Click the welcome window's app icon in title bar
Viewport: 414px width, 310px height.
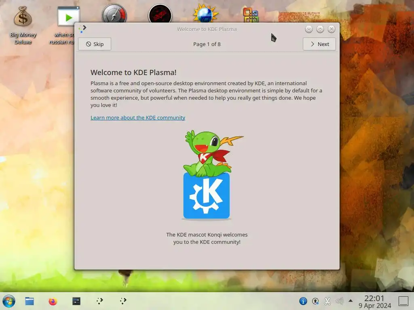(82, 29)
